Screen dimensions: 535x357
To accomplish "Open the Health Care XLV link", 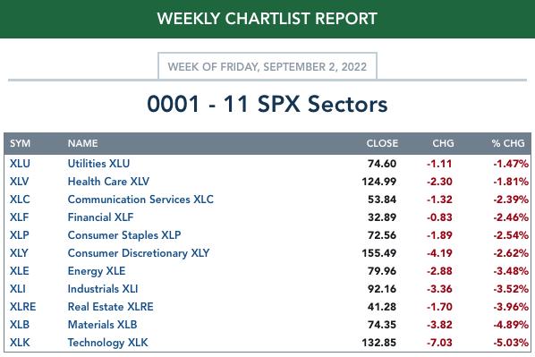I will [x=108, y=182].
